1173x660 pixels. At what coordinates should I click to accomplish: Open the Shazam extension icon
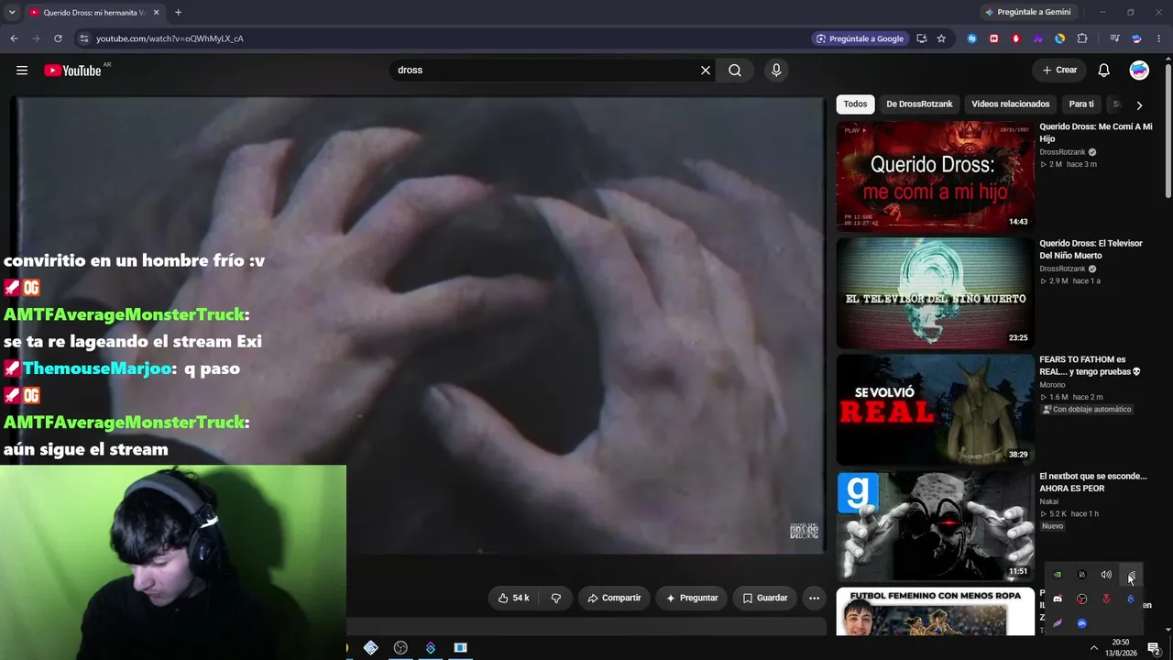[972, 38]
